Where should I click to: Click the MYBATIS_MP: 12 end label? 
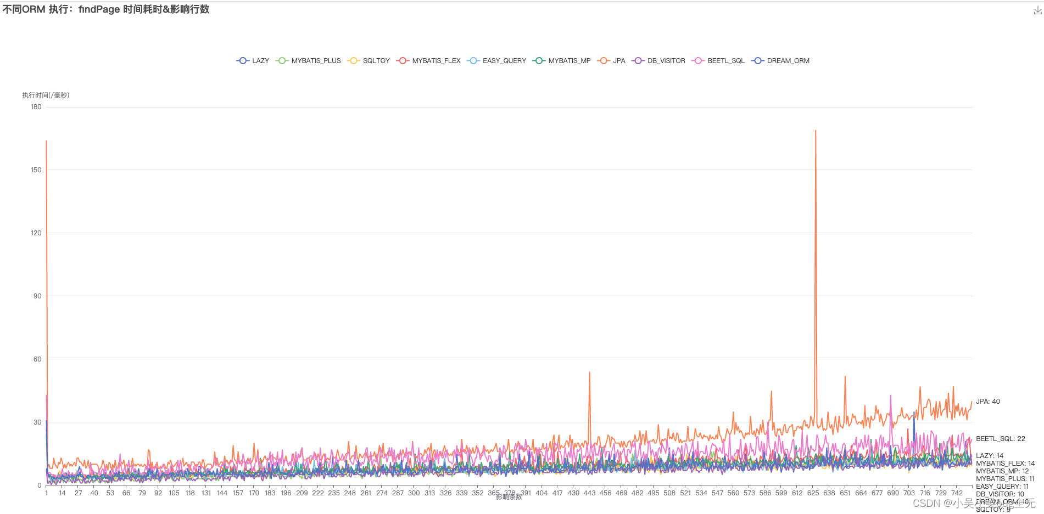point(1002,471)
